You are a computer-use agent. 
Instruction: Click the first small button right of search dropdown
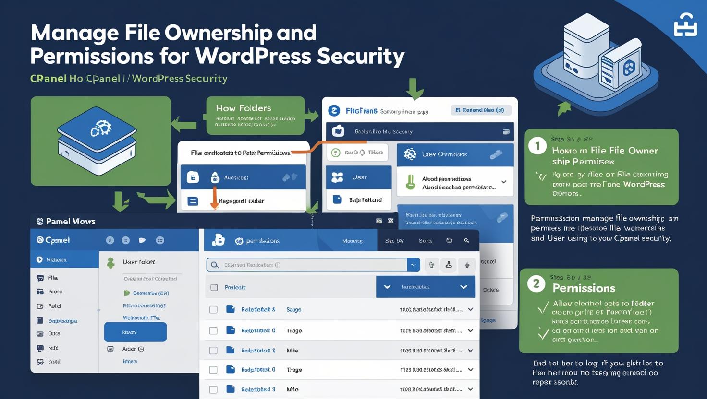(431, 265)
